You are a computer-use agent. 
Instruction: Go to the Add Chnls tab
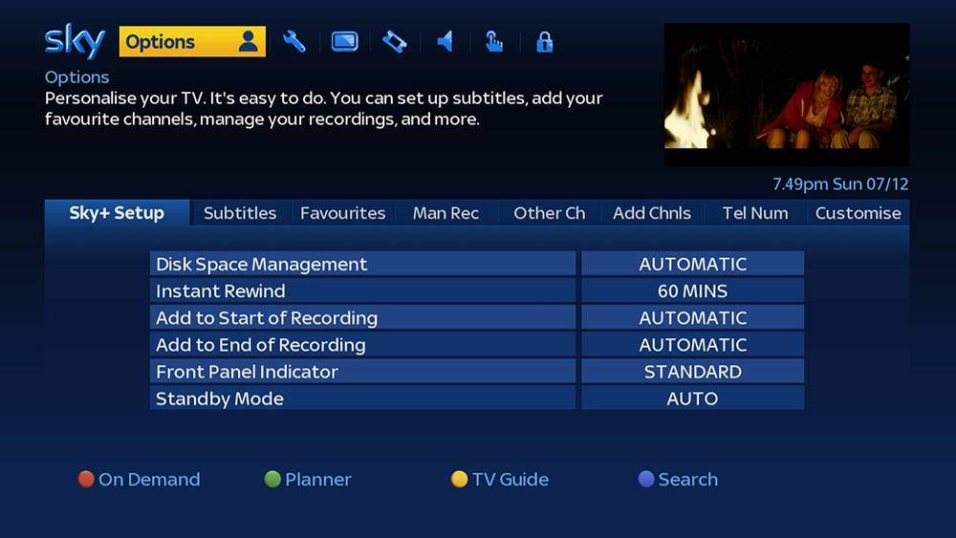coord(652,213)
